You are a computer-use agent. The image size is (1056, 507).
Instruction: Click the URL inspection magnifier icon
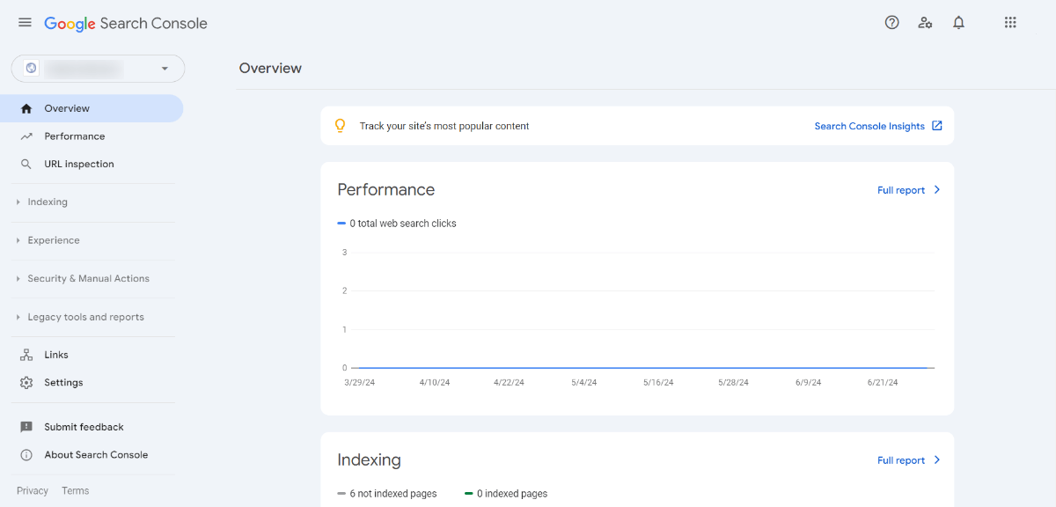pos(26,164)
